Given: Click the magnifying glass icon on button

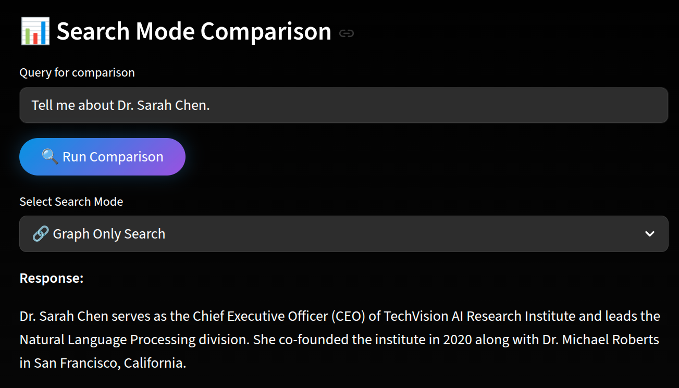Looking at the screenshot, I should [50, 156].
